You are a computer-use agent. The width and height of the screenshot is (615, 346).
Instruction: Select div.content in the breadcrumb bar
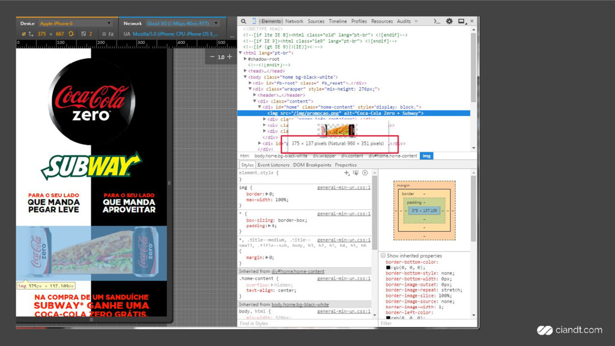pos(352,156)
